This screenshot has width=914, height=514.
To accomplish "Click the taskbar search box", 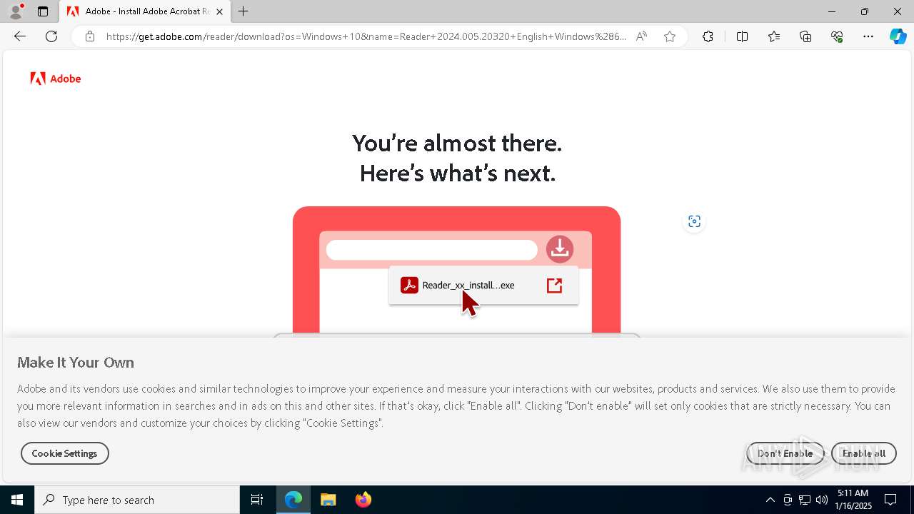I will point(137,500).
